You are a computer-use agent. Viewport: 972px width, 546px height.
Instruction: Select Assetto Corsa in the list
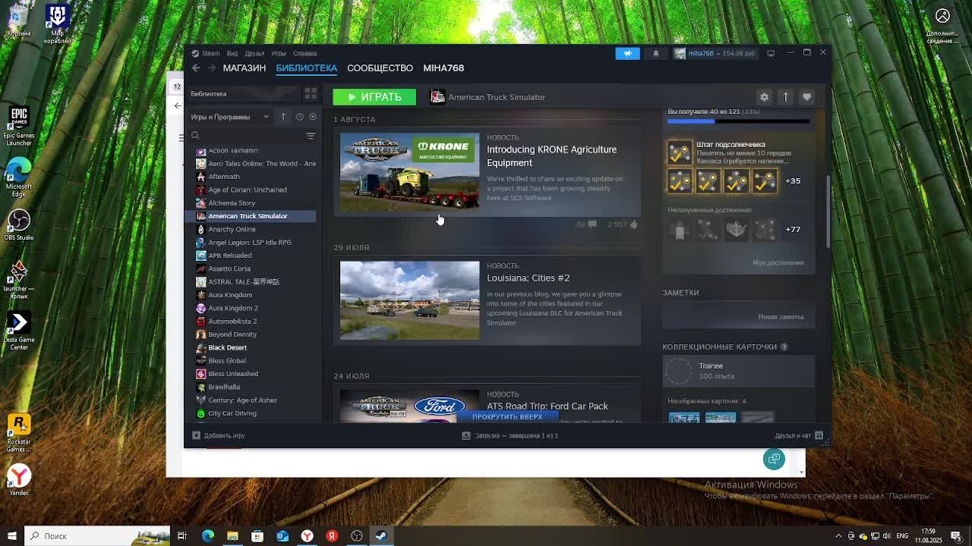(229, 268)
